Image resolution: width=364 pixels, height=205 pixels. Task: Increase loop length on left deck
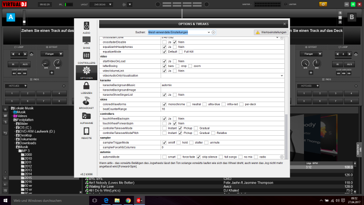(25, 54)
